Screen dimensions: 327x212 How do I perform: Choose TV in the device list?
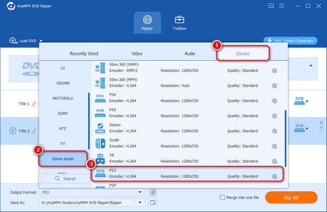pyautogui.click(x=63, y=144)
